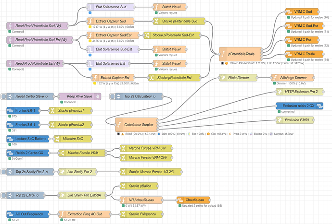Screen dimensions: 332x224
Task: Click the inject arrow icon on Top 2s EM50 node
Action: point(10,196)
